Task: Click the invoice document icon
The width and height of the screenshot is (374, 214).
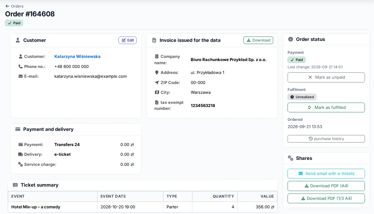Action: (154, 40)
